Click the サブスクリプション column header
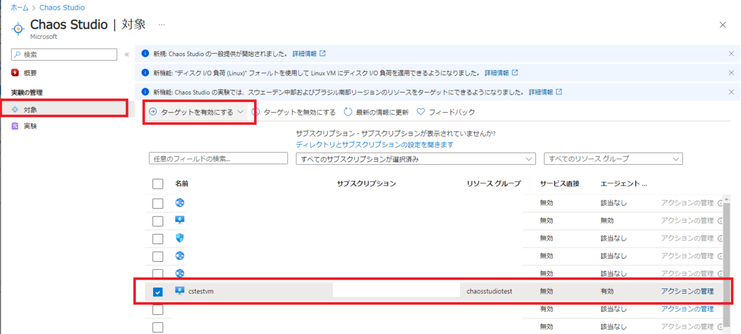The width and height of the screenshot is (741, 334). [366, 184]
